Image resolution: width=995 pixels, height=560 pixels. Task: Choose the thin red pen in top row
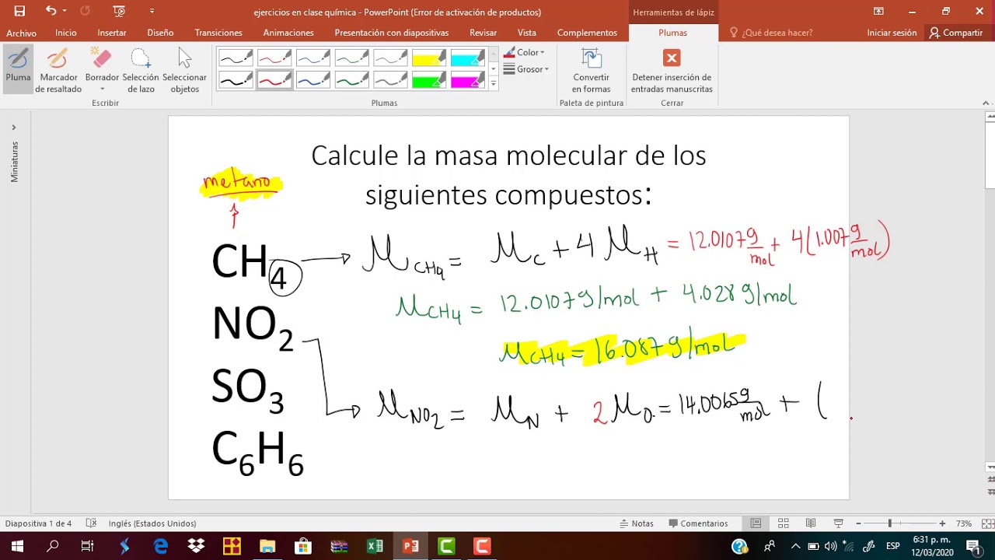click(274, 58)
